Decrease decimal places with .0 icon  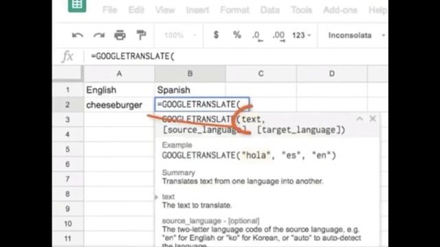pos(257,36)
